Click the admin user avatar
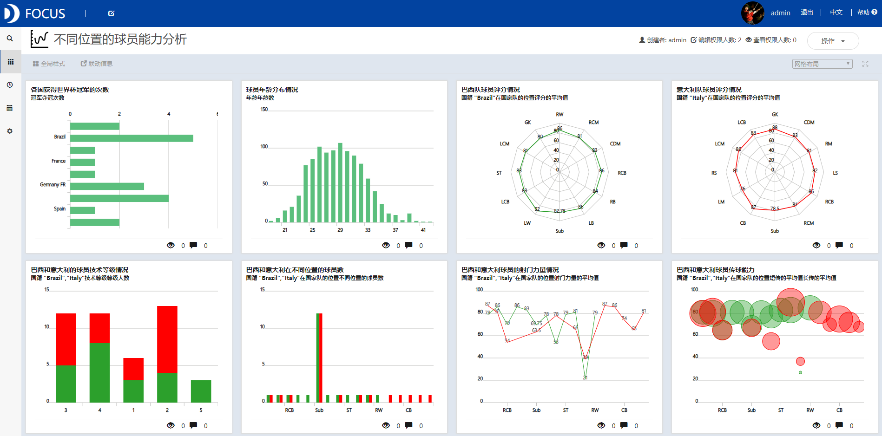The height and width of the screenshot is (436, 882). 752,13
